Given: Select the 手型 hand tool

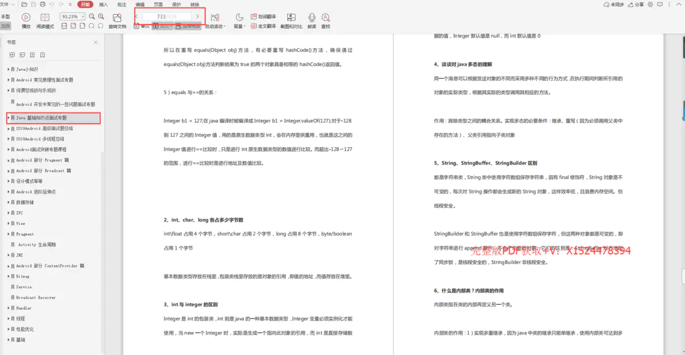Looking at the screenshot, I should click(x=5, y=17).
